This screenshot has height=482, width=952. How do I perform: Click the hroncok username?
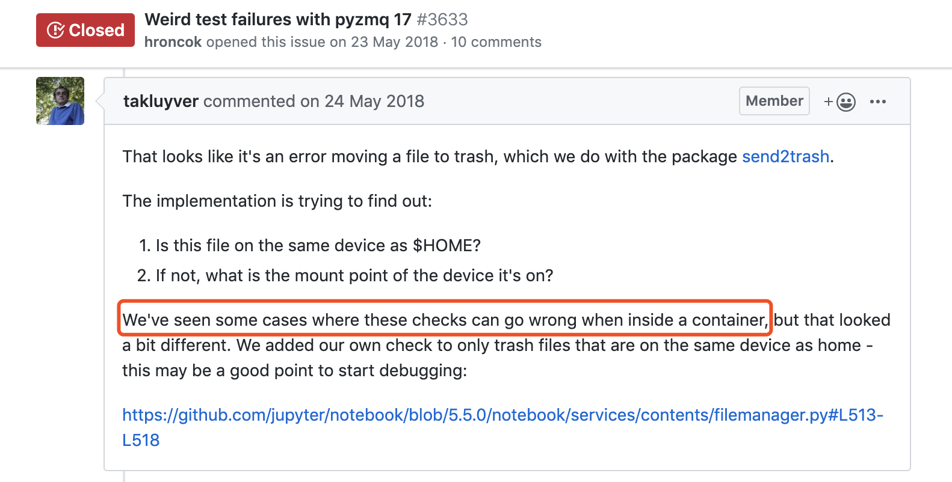pyautogui.click(x=173, y=42)
